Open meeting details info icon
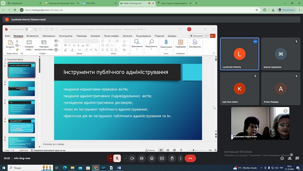Screen dimensions: 303x171 (x=282, y=158)
